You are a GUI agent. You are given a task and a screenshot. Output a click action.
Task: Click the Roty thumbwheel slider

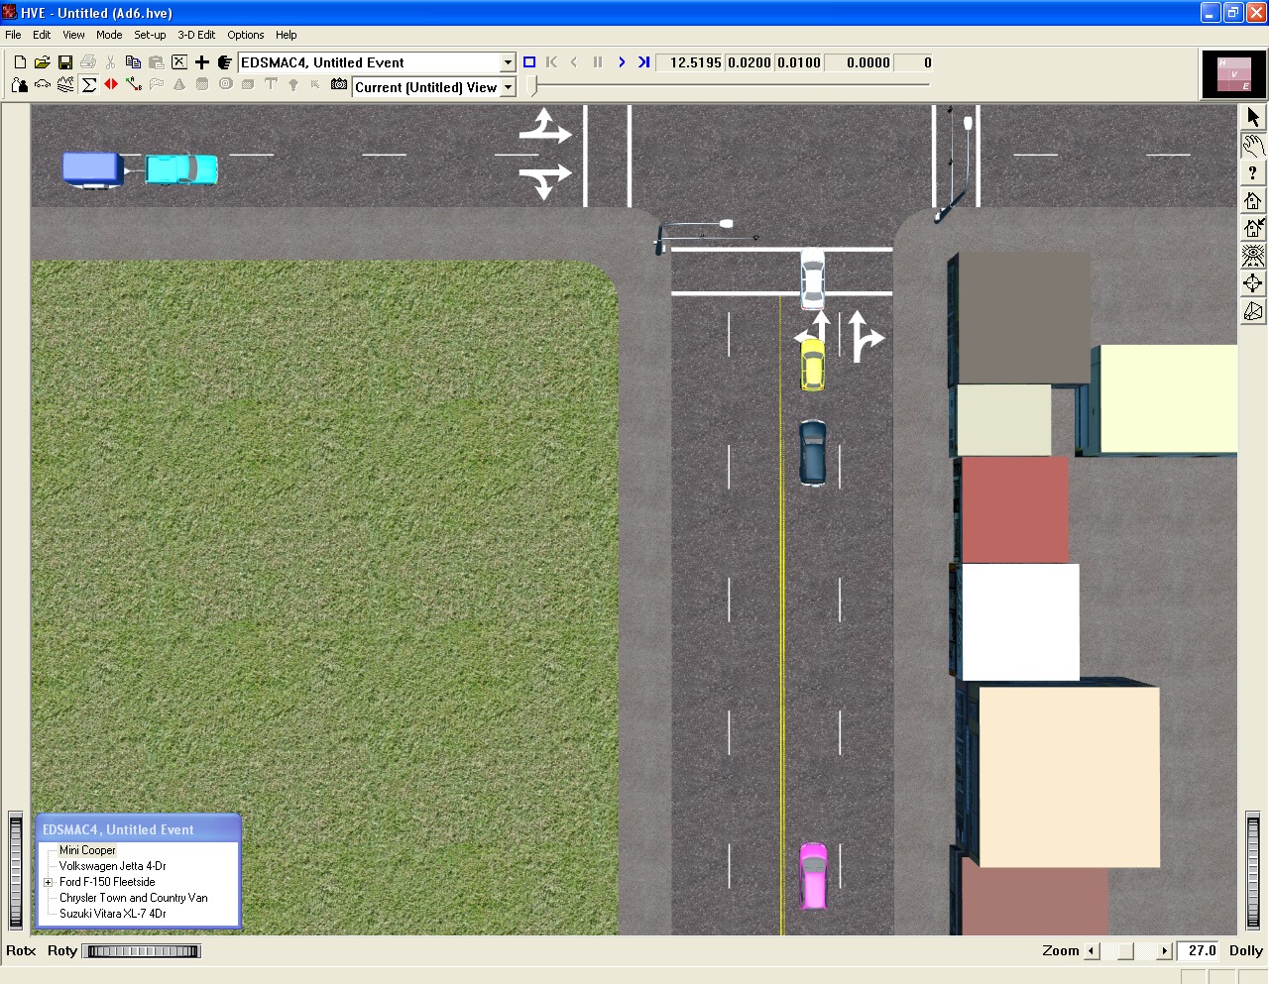143,951
